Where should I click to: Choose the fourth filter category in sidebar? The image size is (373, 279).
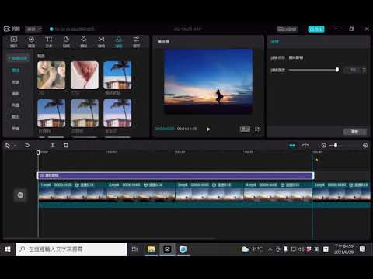pyautogui.click(x=16, y=105)
